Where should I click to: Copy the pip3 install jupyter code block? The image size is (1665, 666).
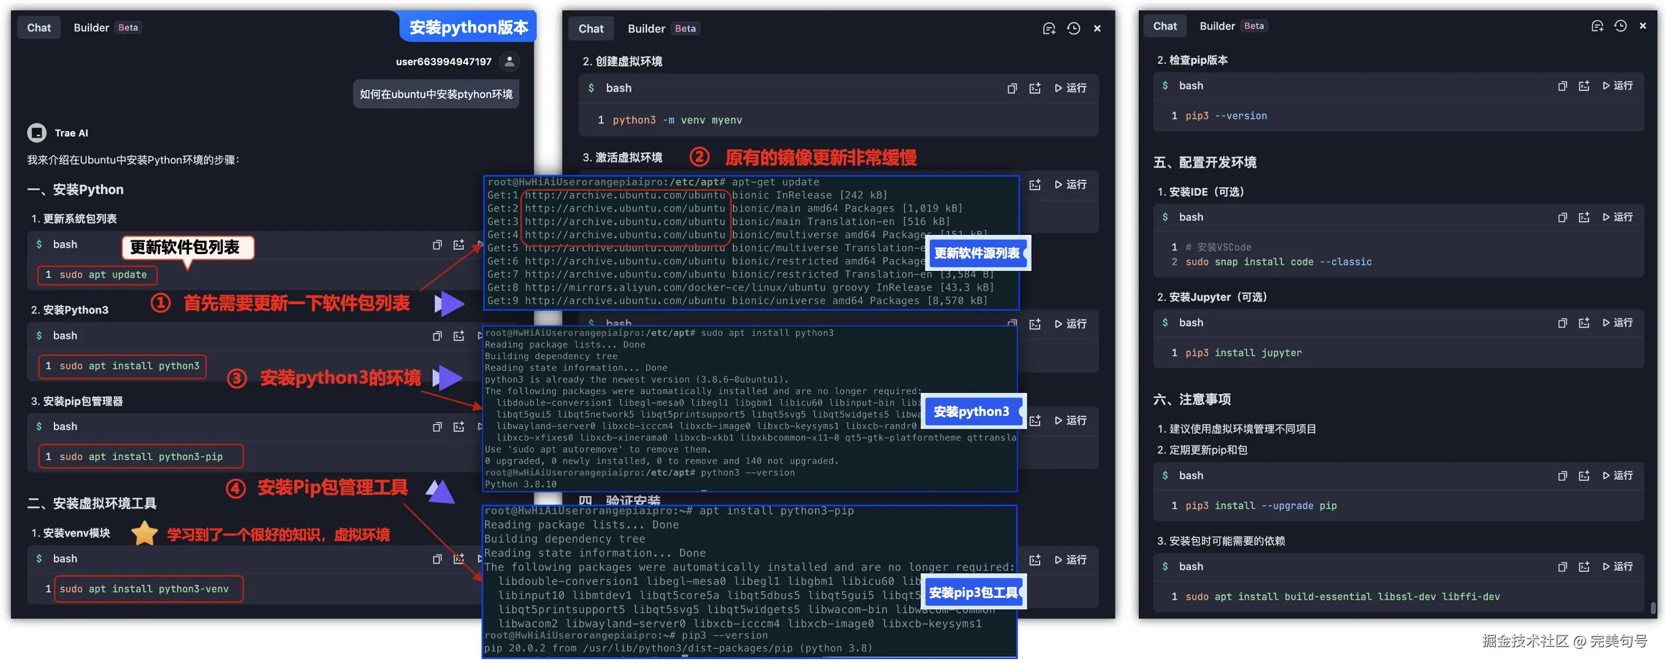point(1562,323)
